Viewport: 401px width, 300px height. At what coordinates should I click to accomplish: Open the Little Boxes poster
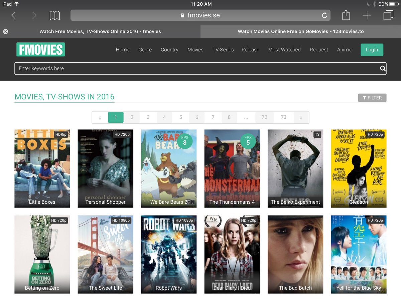[x=42, y=168]
